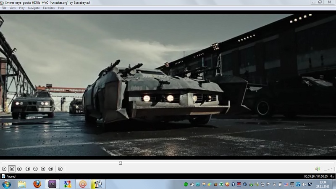Decrease playback speed button
This screenshot has height=189, width=336.
[x=35, y=169]
